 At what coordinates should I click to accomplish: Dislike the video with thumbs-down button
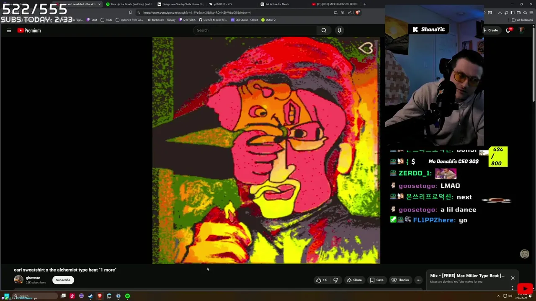tap(335, 280)
